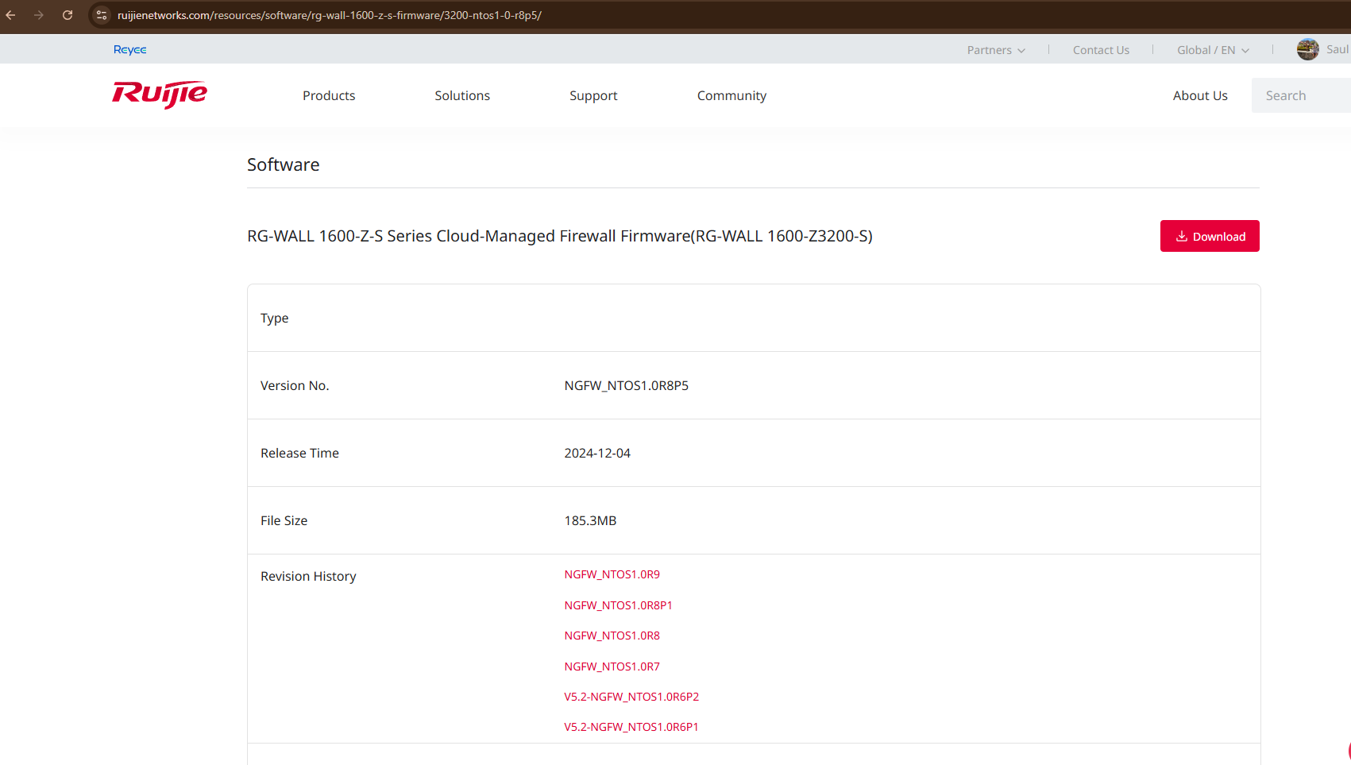Select version number NGFW_NTOS1.0R8P5 text
The width and height of the screenshot is (1351, 765).
click(627, 385)
